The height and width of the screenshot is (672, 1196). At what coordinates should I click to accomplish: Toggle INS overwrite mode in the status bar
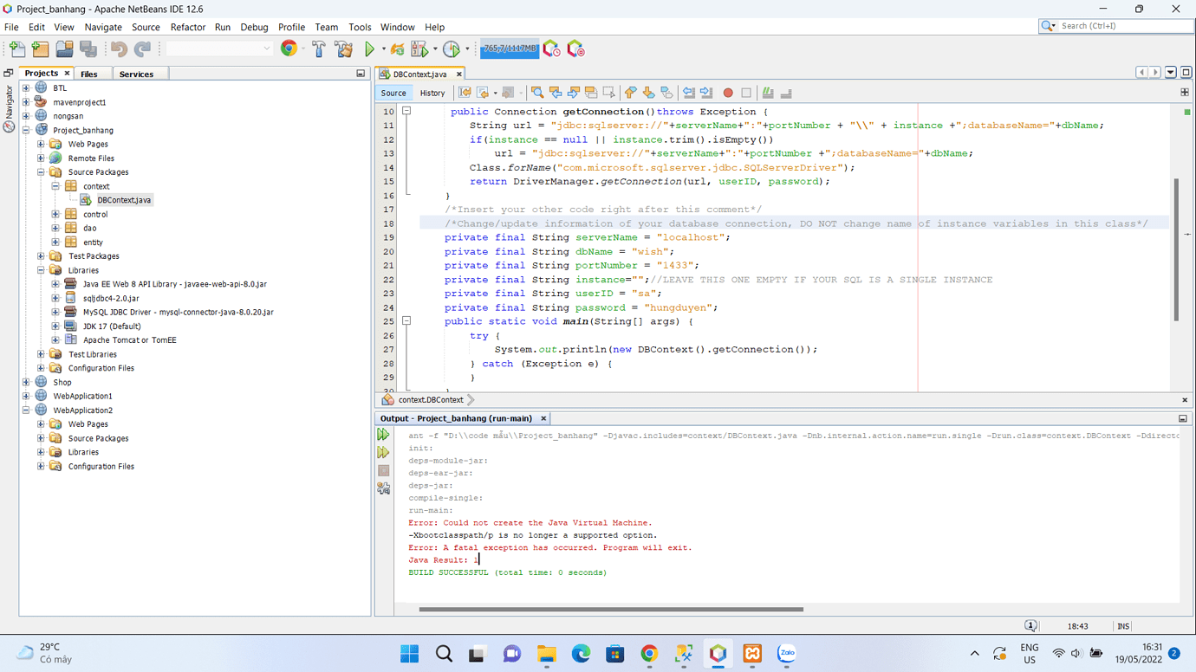(1123, 626)
